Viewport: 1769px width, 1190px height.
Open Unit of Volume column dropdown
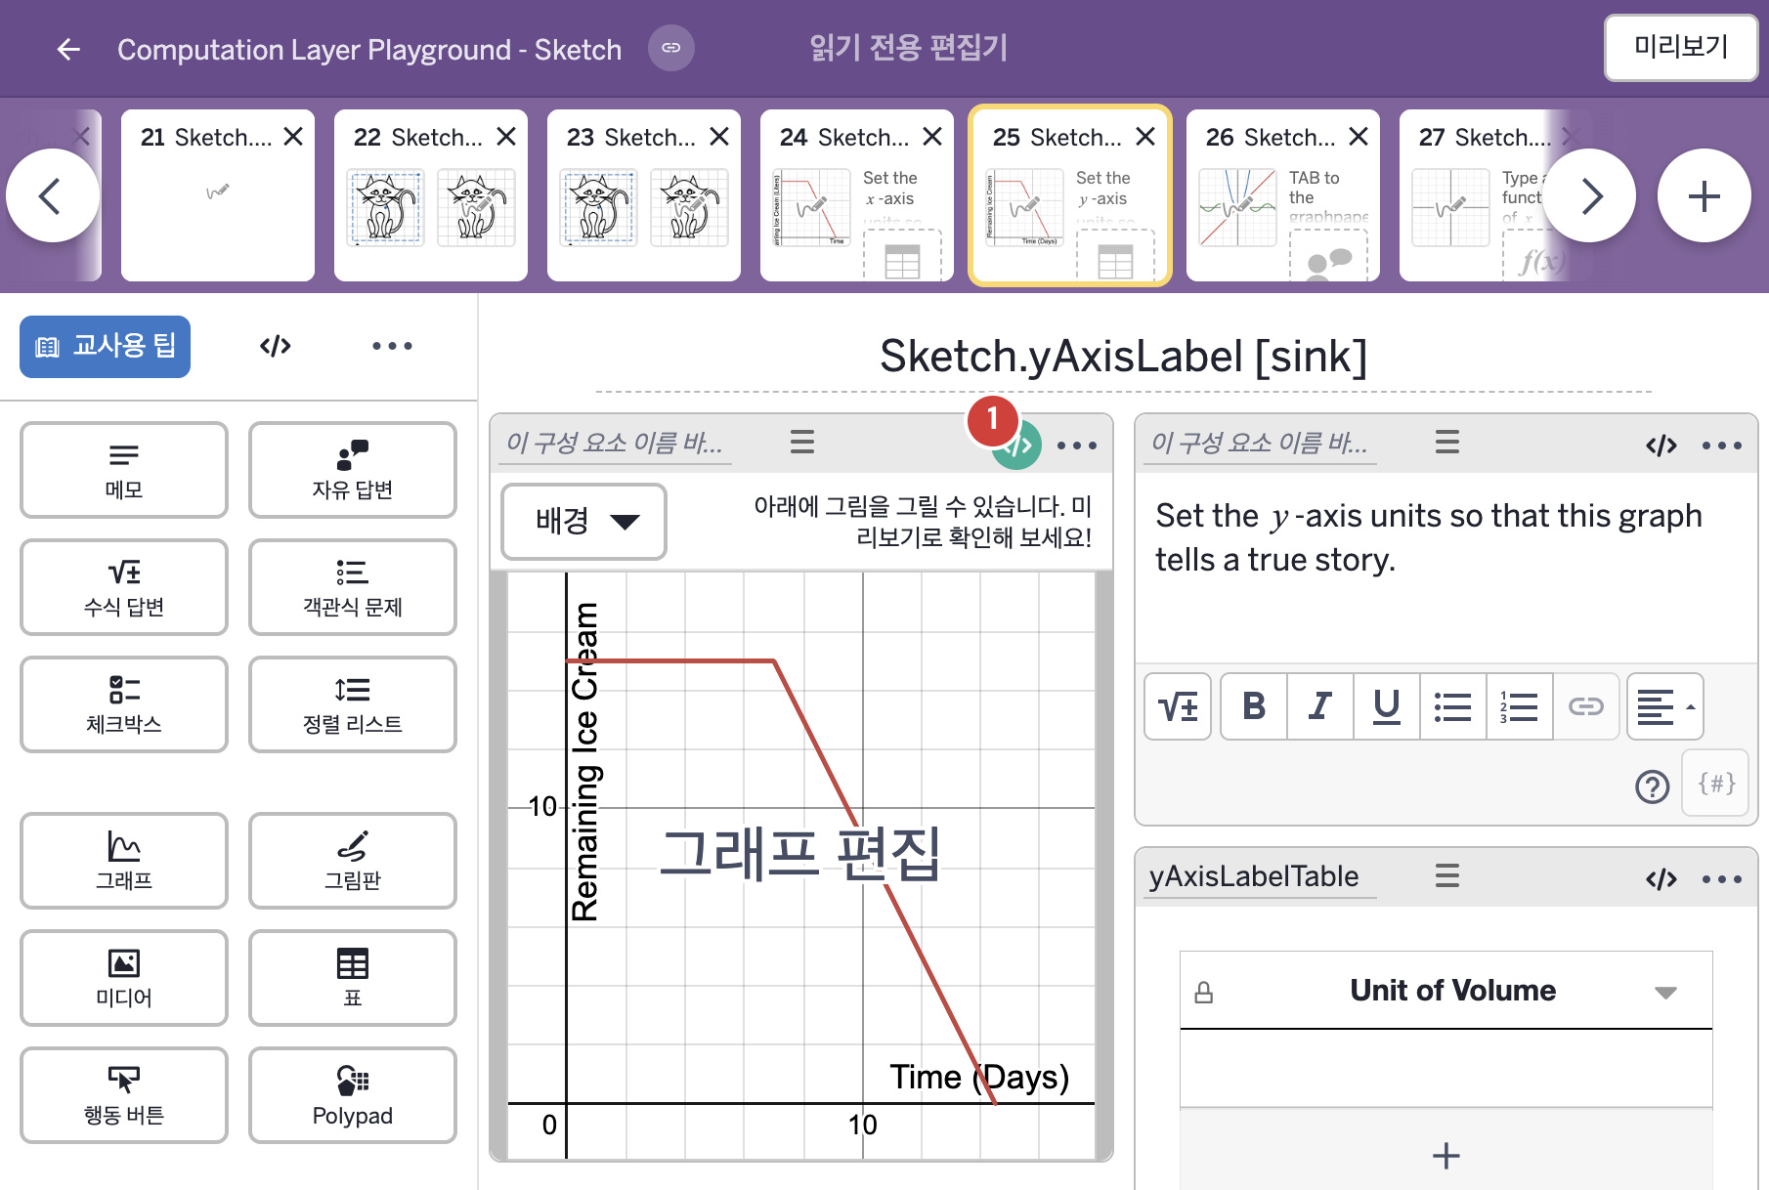coord(1666,992)
